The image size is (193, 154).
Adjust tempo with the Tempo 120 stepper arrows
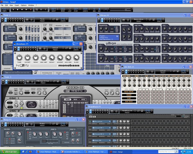[x=8, y=9]
